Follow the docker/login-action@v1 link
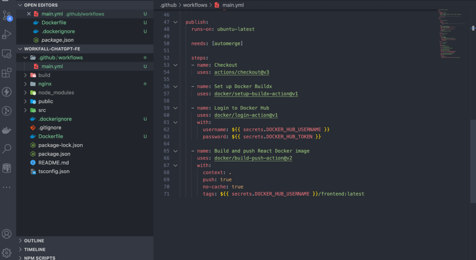 [246, 115]
